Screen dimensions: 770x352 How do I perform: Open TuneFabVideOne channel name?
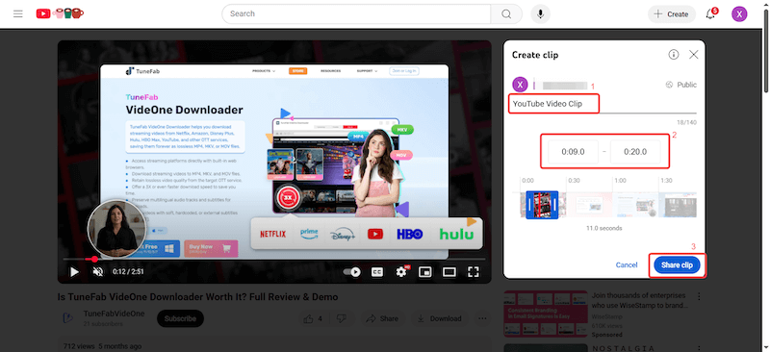pos(114,314)
